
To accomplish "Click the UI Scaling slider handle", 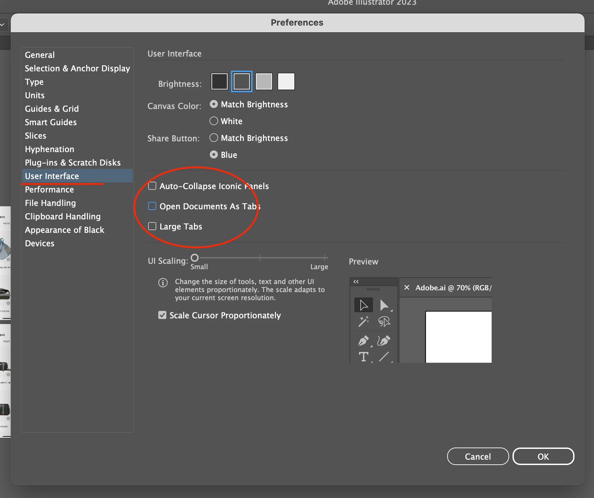I will (x=195, y=258).
